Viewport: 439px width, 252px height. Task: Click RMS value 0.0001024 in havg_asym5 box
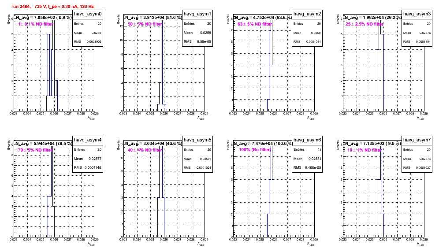(204, 168)
